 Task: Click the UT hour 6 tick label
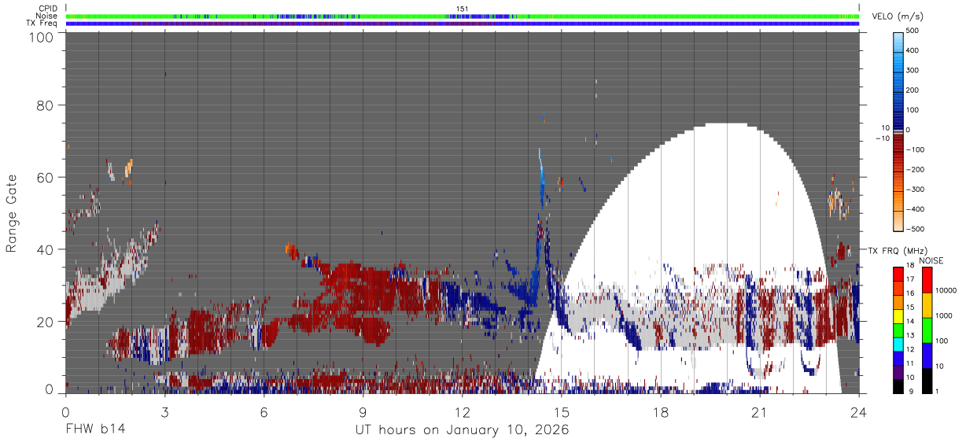264,411
